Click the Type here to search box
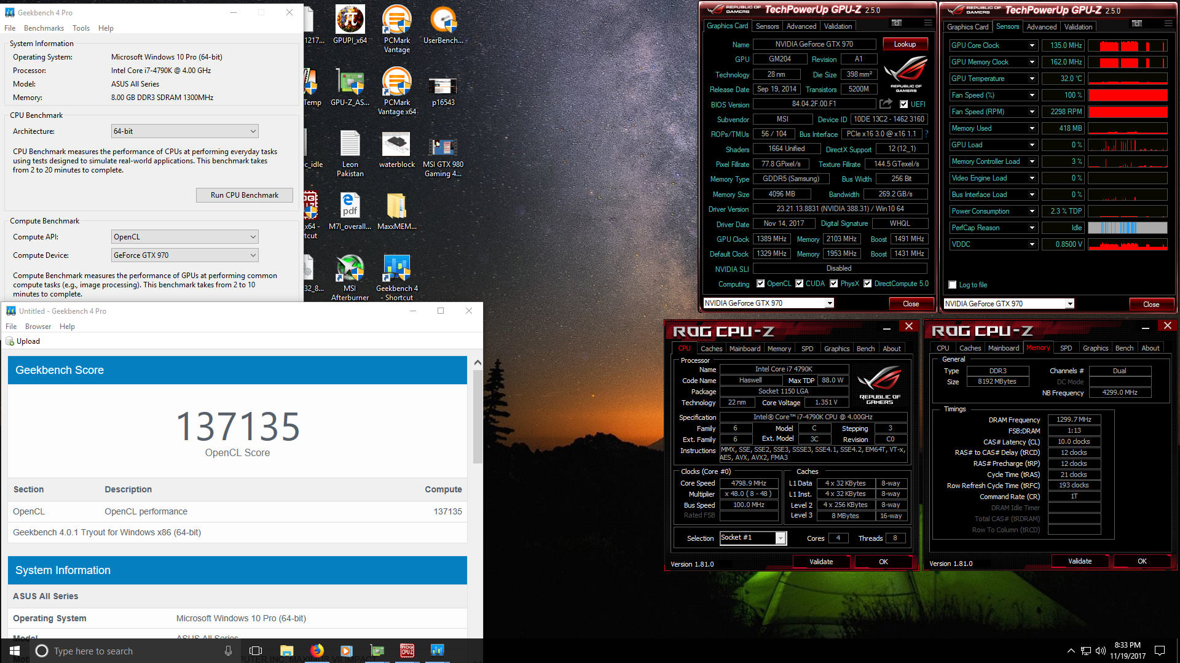Image resolution: width=1180 pixels, height=663 pixels. 134,651
